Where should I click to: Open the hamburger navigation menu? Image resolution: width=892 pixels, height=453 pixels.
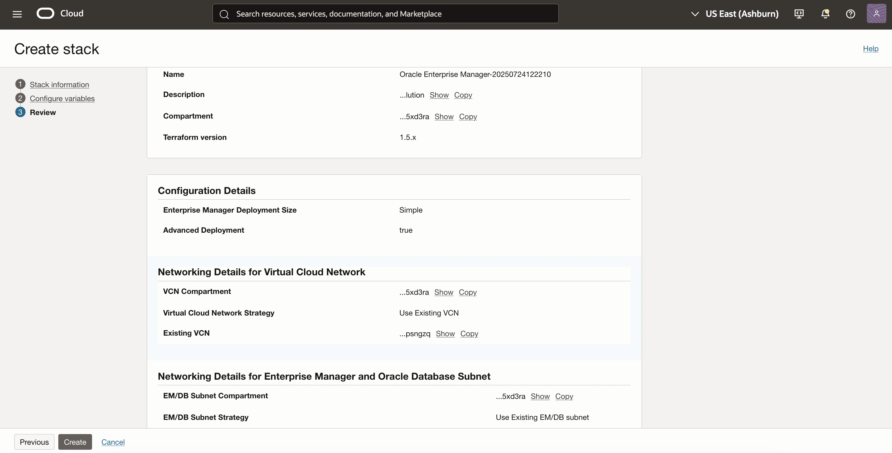point(17,14)
